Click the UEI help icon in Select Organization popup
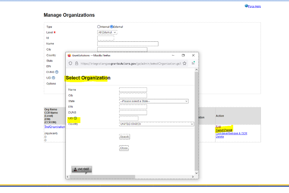The height and width of the screenshot is (193, 289). tap(75, 118)
